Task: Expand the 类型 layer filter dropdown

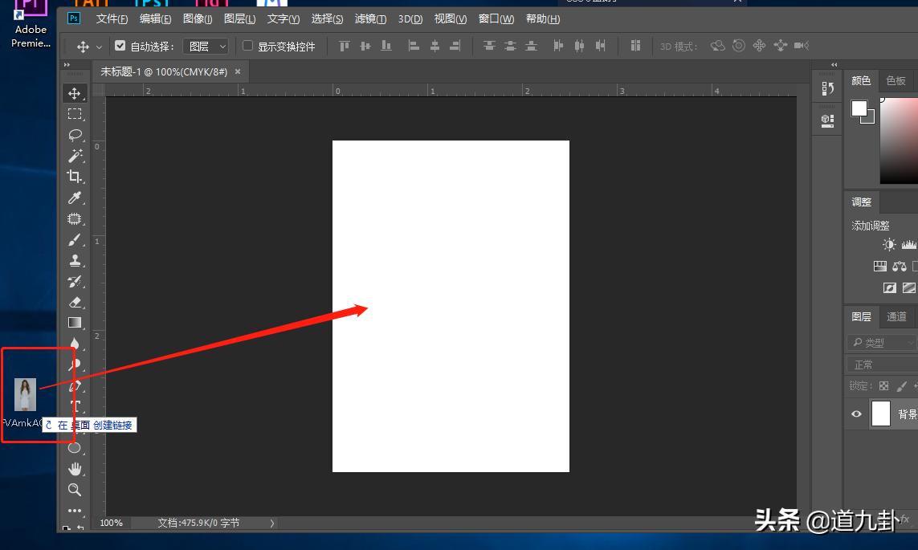Action: coord(881,343)
